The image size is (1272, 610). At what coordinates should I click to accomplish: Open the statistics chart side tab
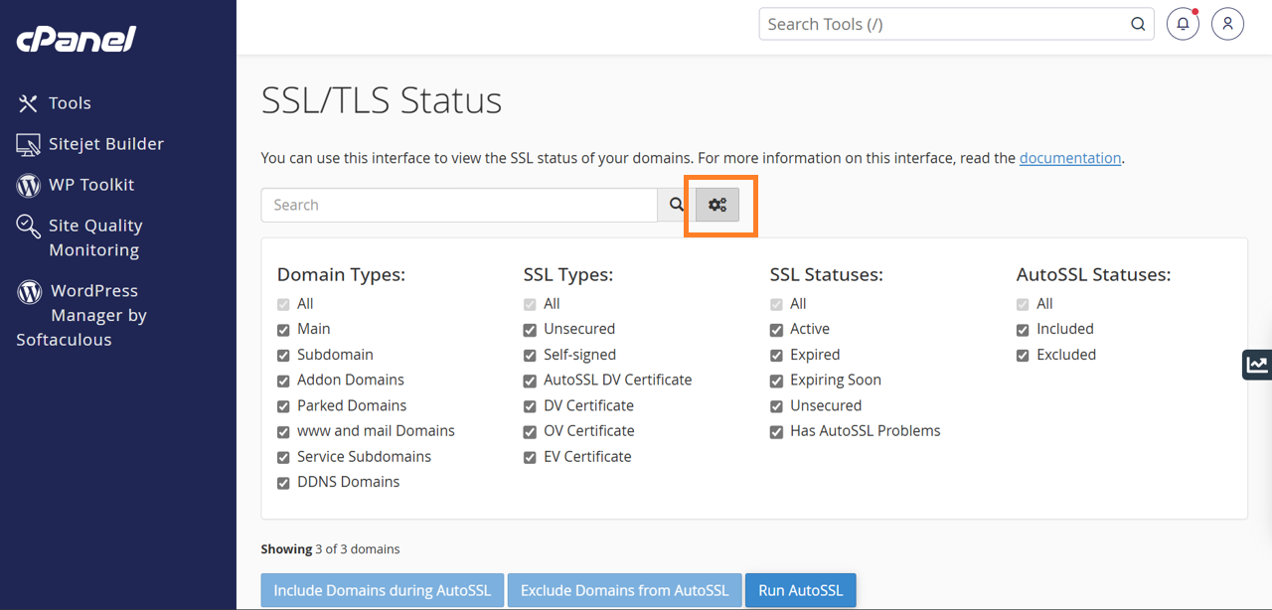tap(1257, 365)
